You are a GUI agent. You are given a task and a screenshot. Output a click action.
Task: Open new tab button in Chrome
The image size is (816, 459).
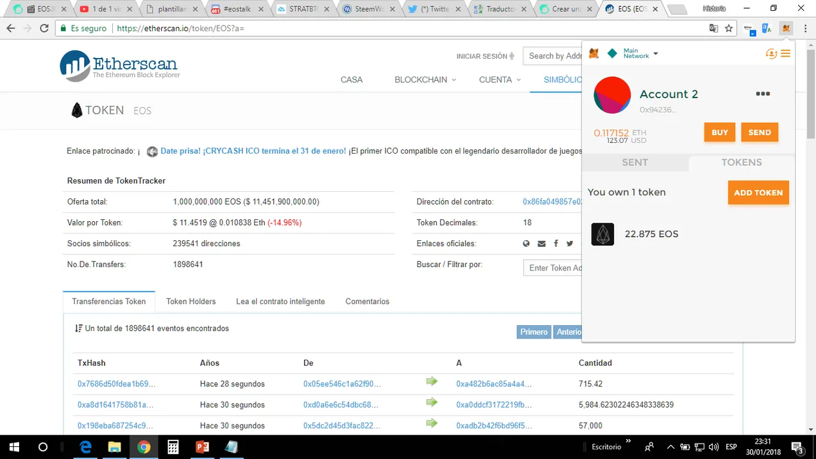click(x=676, y=10)
